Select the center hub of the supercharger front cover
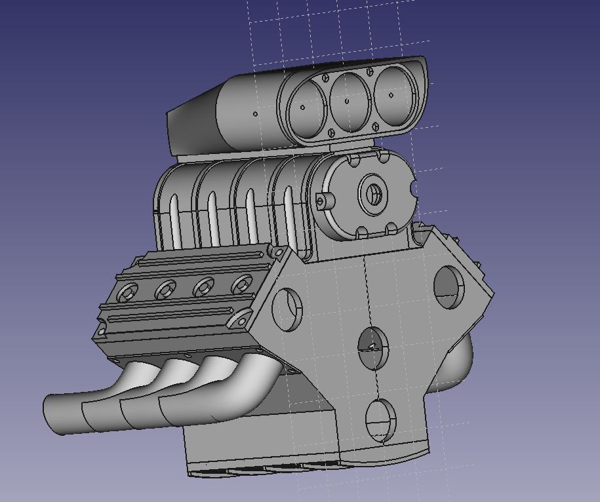The image size is (600, 502). click(373, 194)
